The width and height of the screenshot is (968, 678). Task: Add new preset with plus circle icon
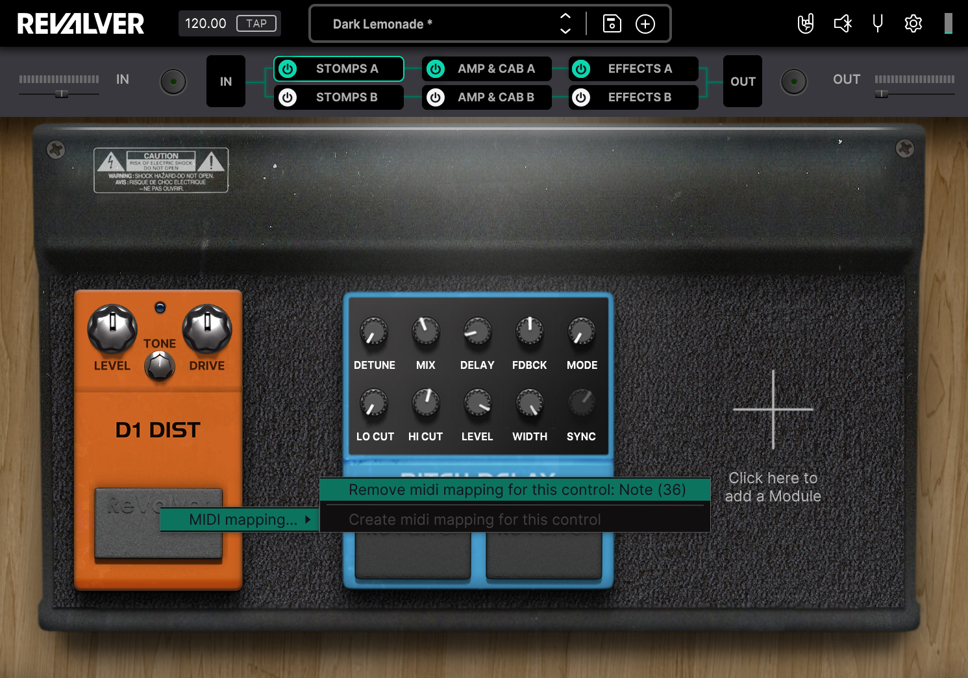pyautogui.click(x=645, y=24)
